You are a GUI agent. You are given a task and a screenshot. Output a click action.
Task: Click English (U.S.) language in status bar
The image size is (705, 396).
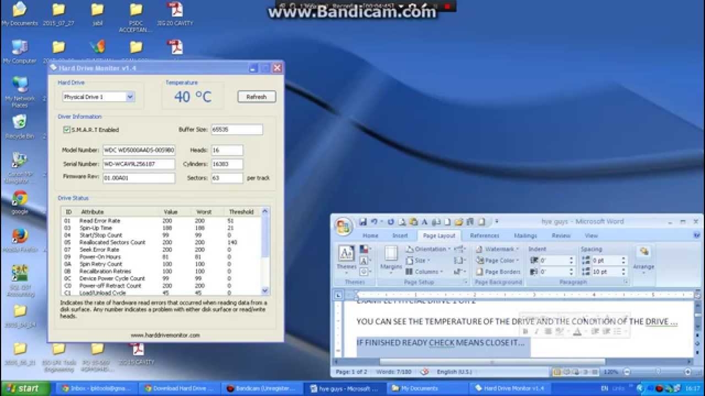coord(454,372)
